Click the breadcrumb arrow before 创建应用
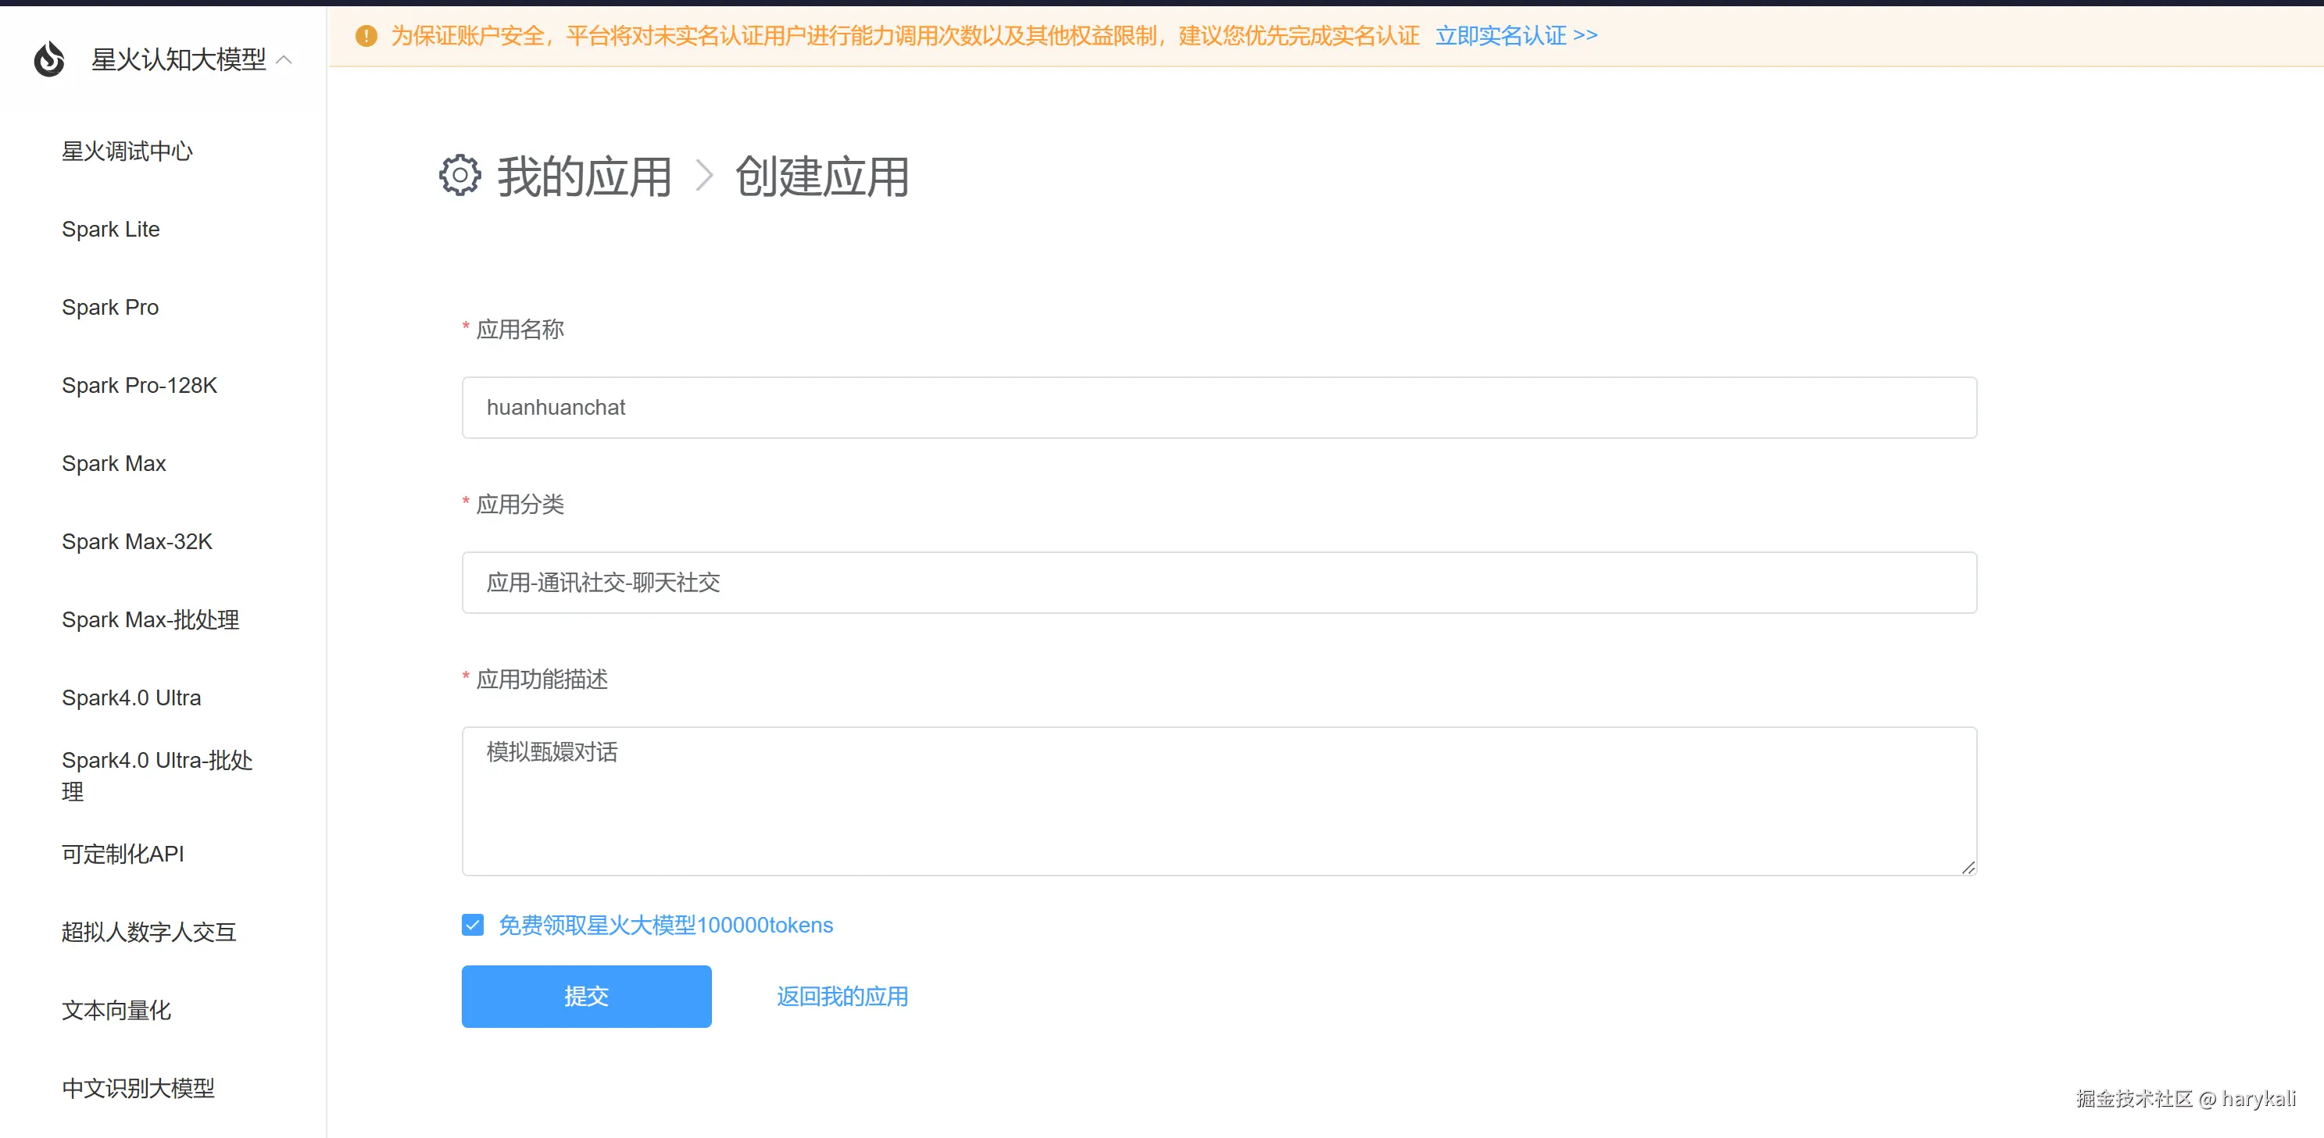 point(705,176)
